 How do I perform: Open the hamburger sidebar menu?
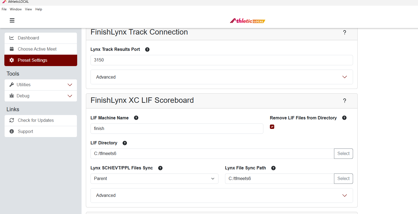click(x=12, y=20)
